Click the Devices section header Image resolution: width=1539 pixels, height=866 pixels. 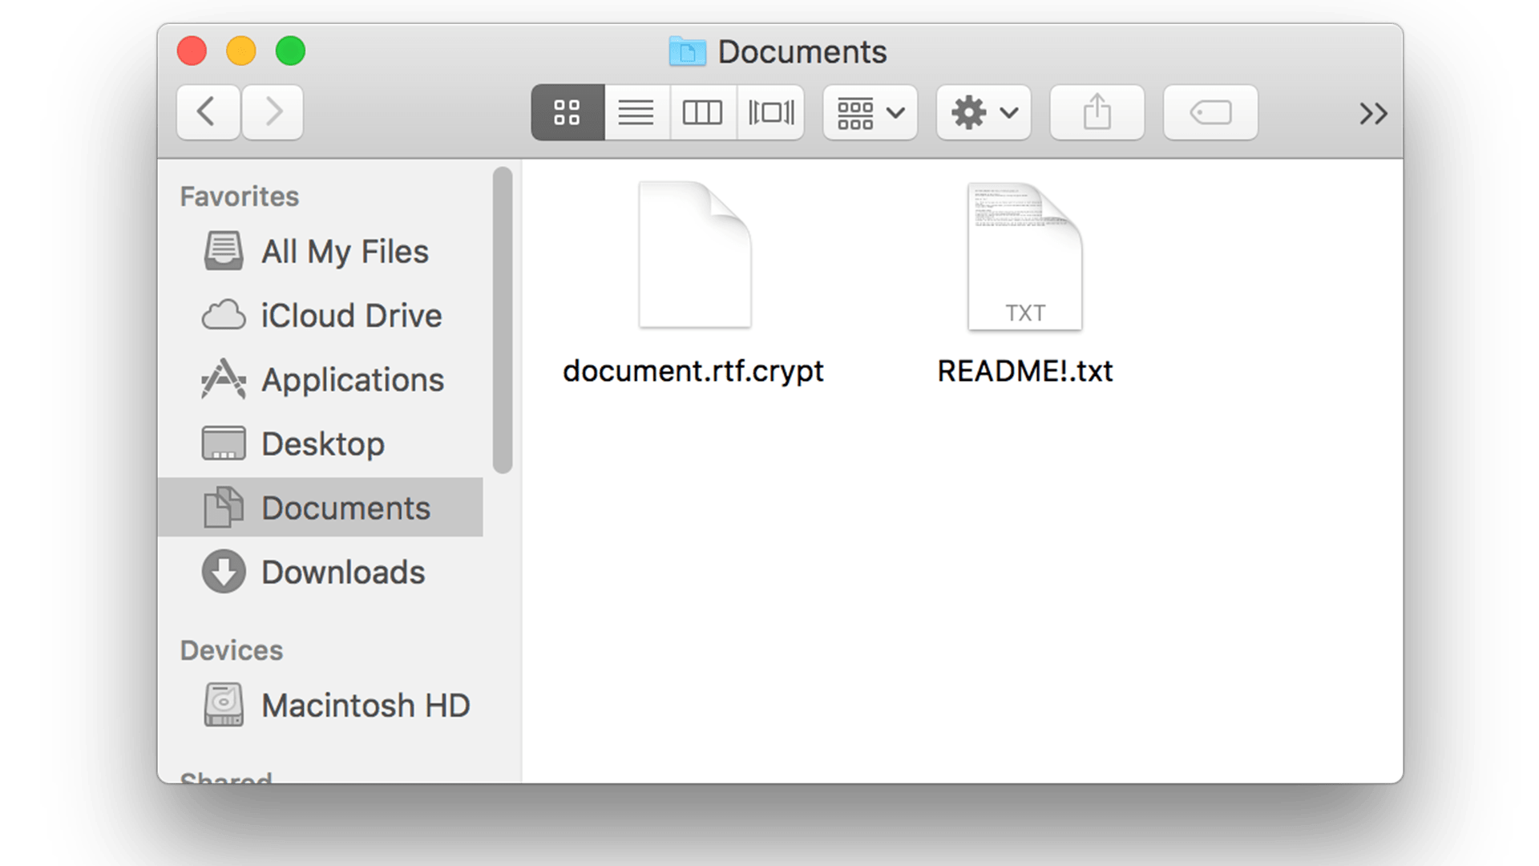(x=232, y=650)
